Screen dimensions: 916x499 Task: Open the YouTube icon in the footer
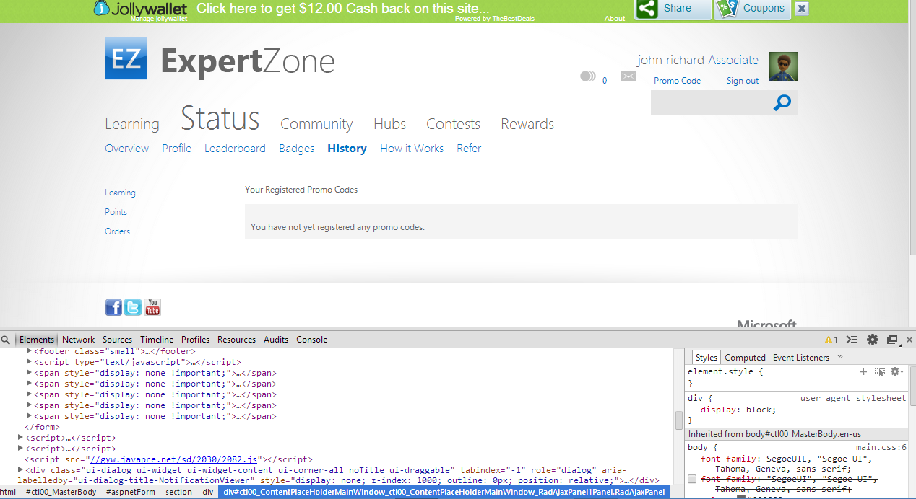tap(152, 307)
